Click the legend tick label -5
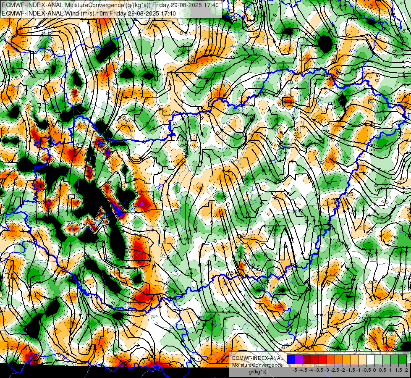411x378 pixels. coord(295,370)
